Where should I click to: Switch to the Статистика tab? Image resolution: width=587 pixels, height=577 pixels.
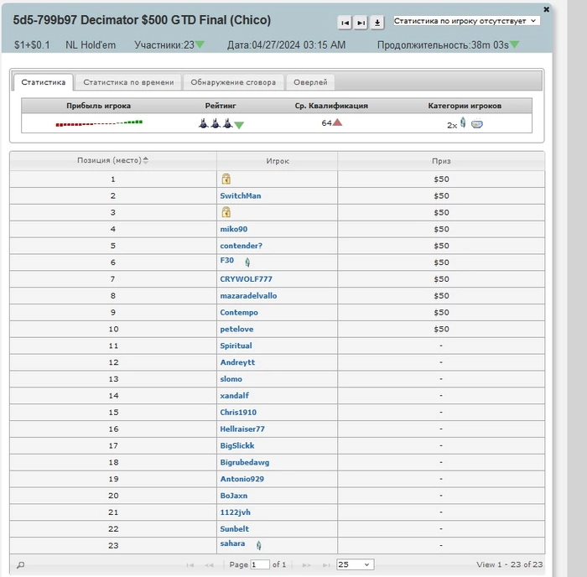point(43,82)
